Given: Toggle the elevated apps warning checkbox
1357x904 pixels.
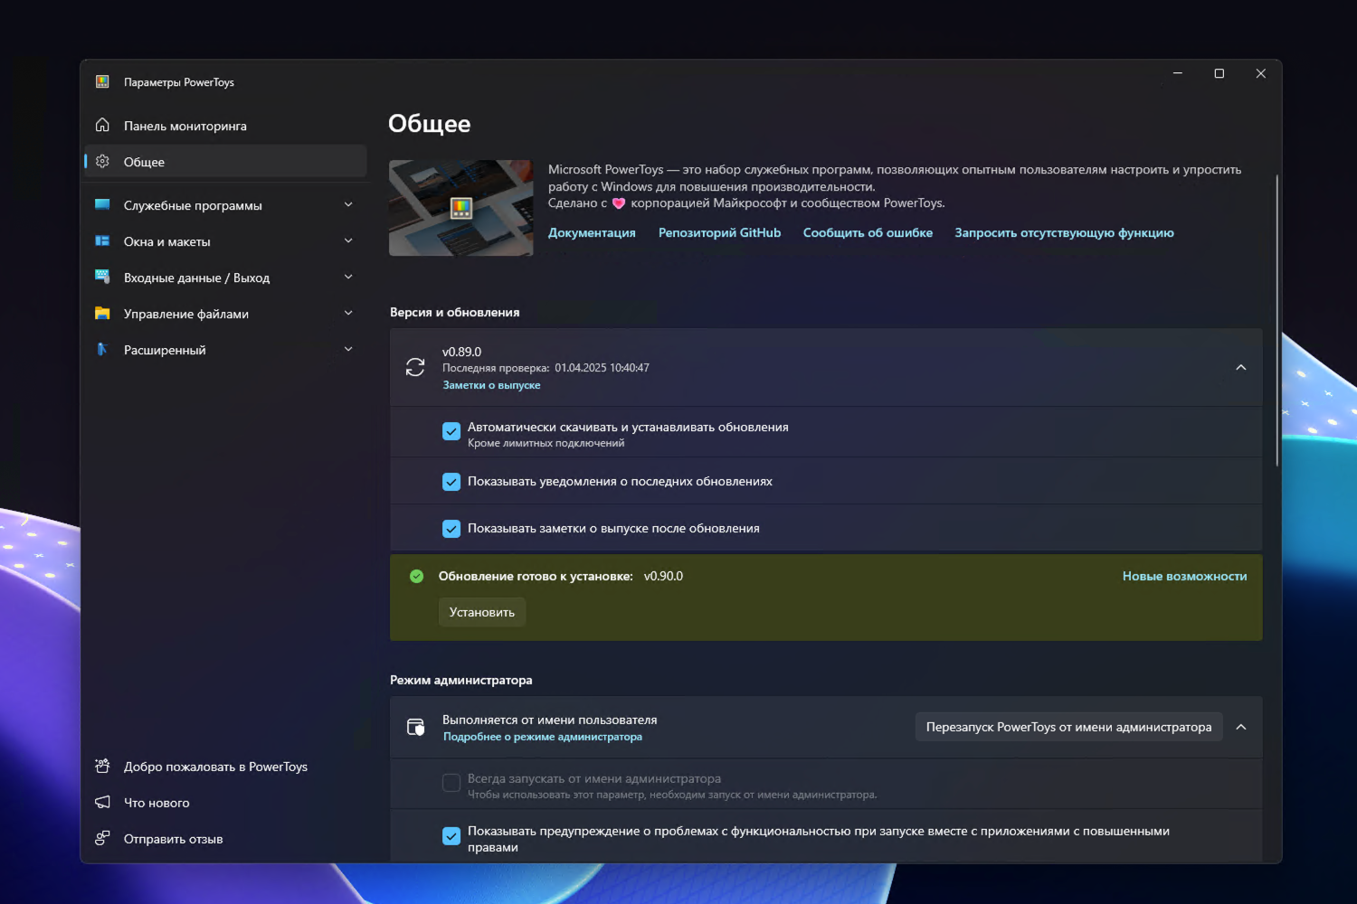Looking at the screenshot, I should [x=451, y=836].
